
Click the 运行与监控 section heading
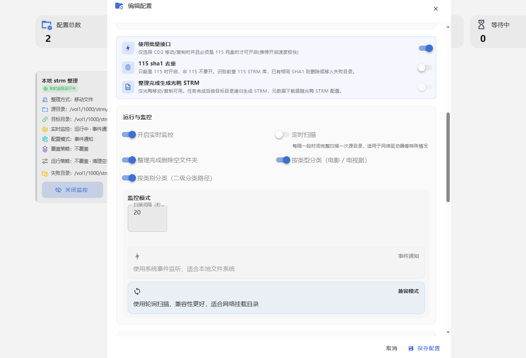coord(137,117)
